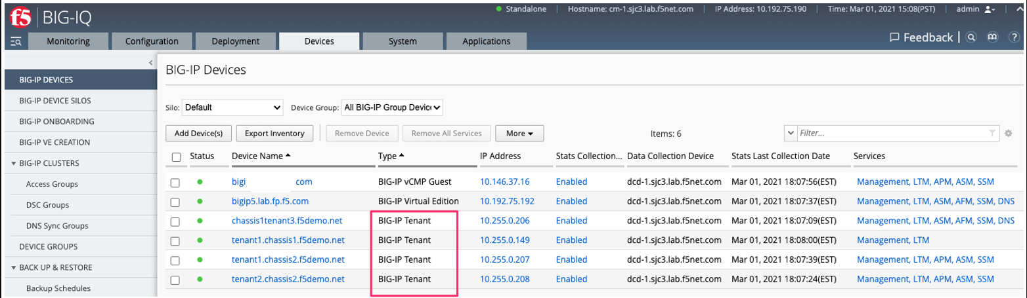Collapse the left navigation panel
Image resolution: width=1027 pixels, height=298 pixels.
(150, 63)
